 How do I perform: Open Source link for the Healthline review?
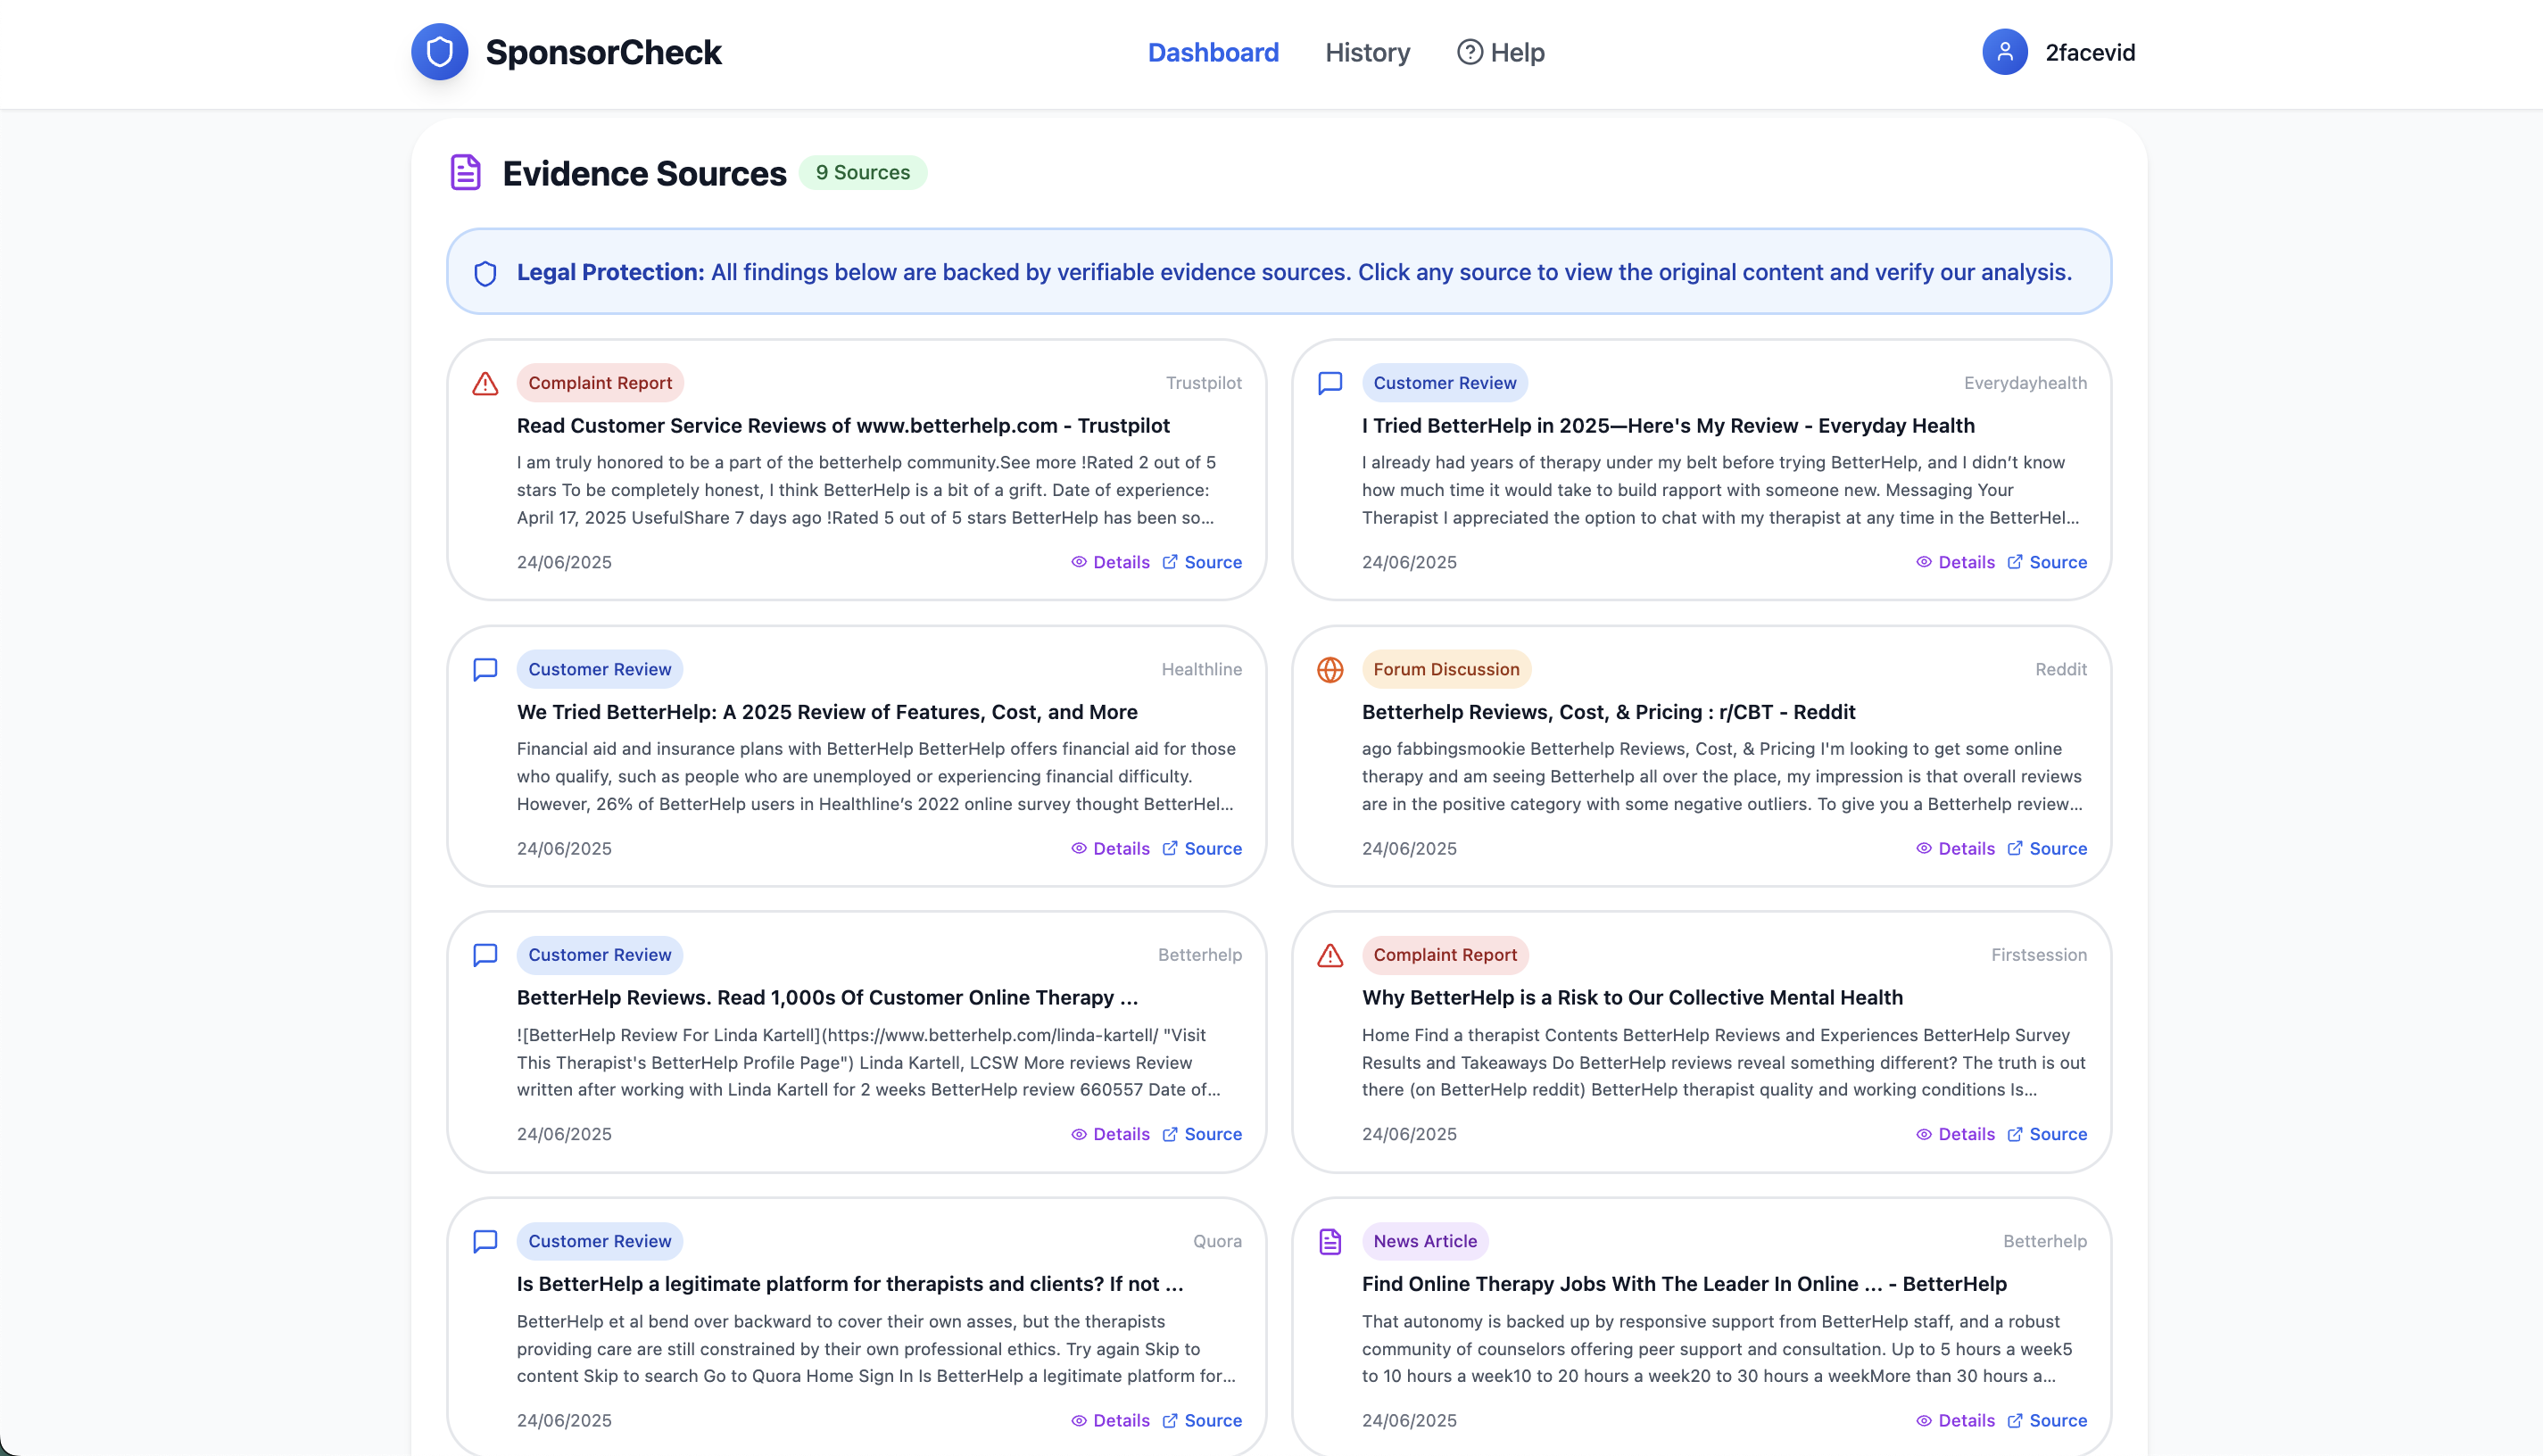(x=1202, y=848)
